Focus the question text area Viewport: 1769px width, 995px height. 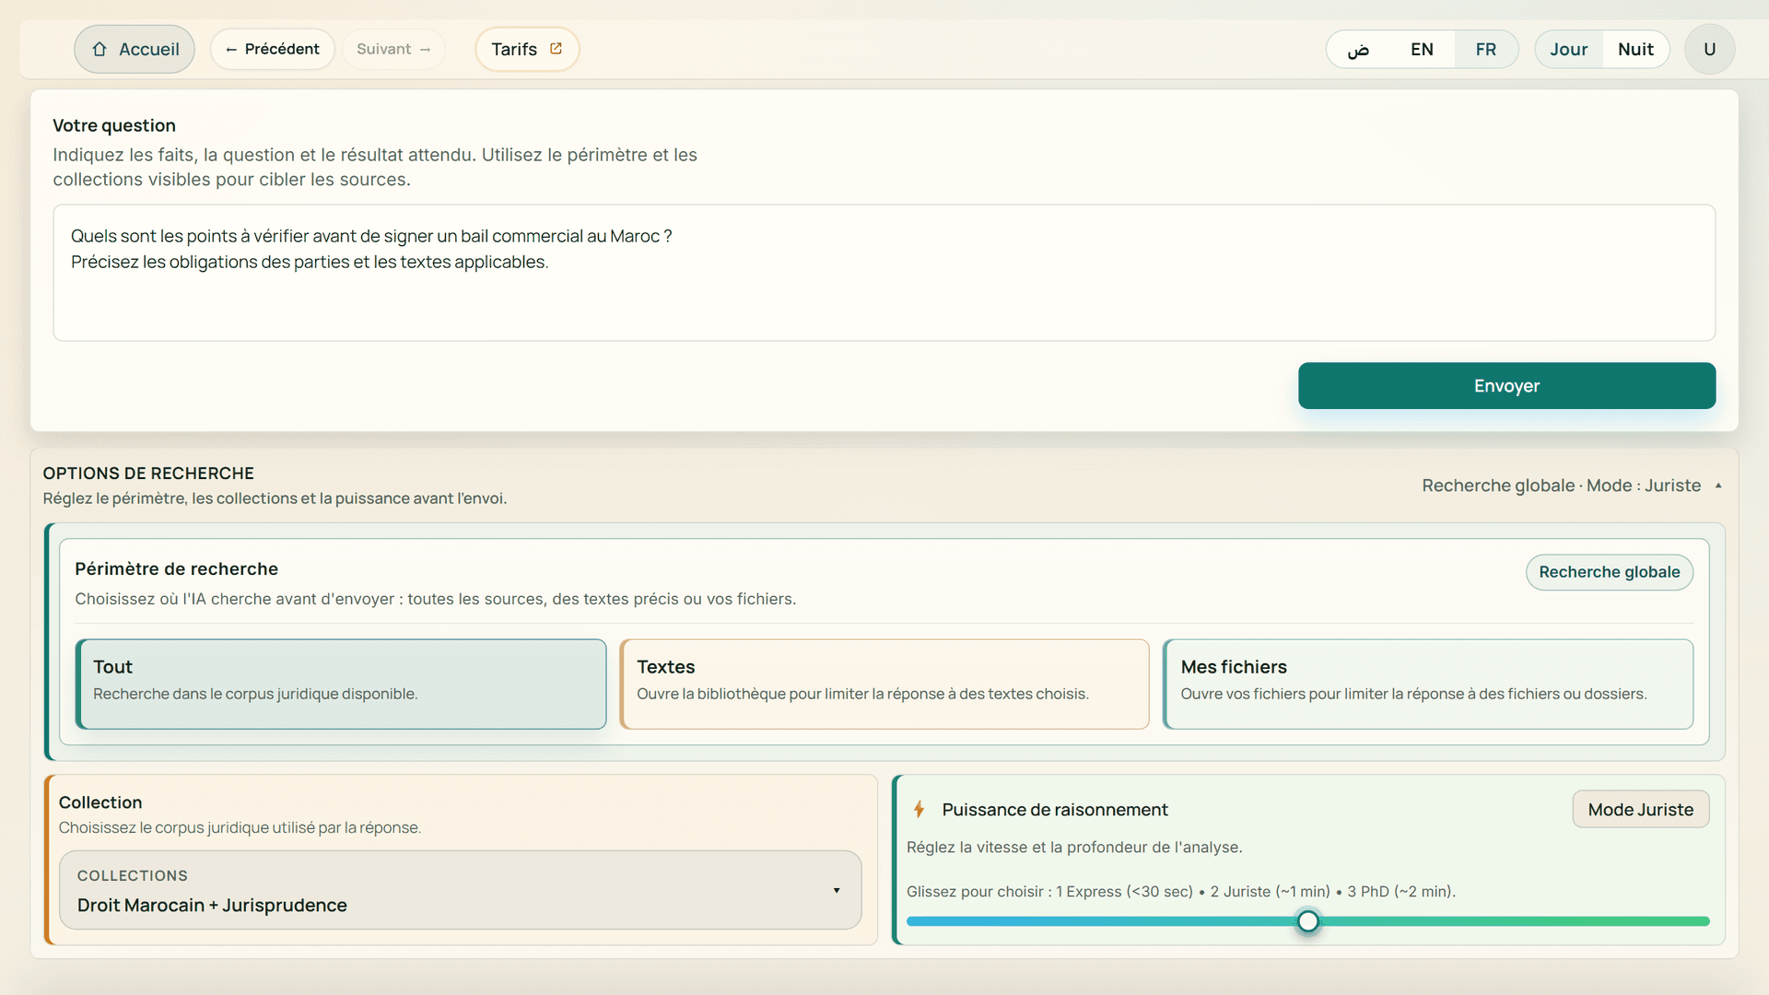coord(884,273)
